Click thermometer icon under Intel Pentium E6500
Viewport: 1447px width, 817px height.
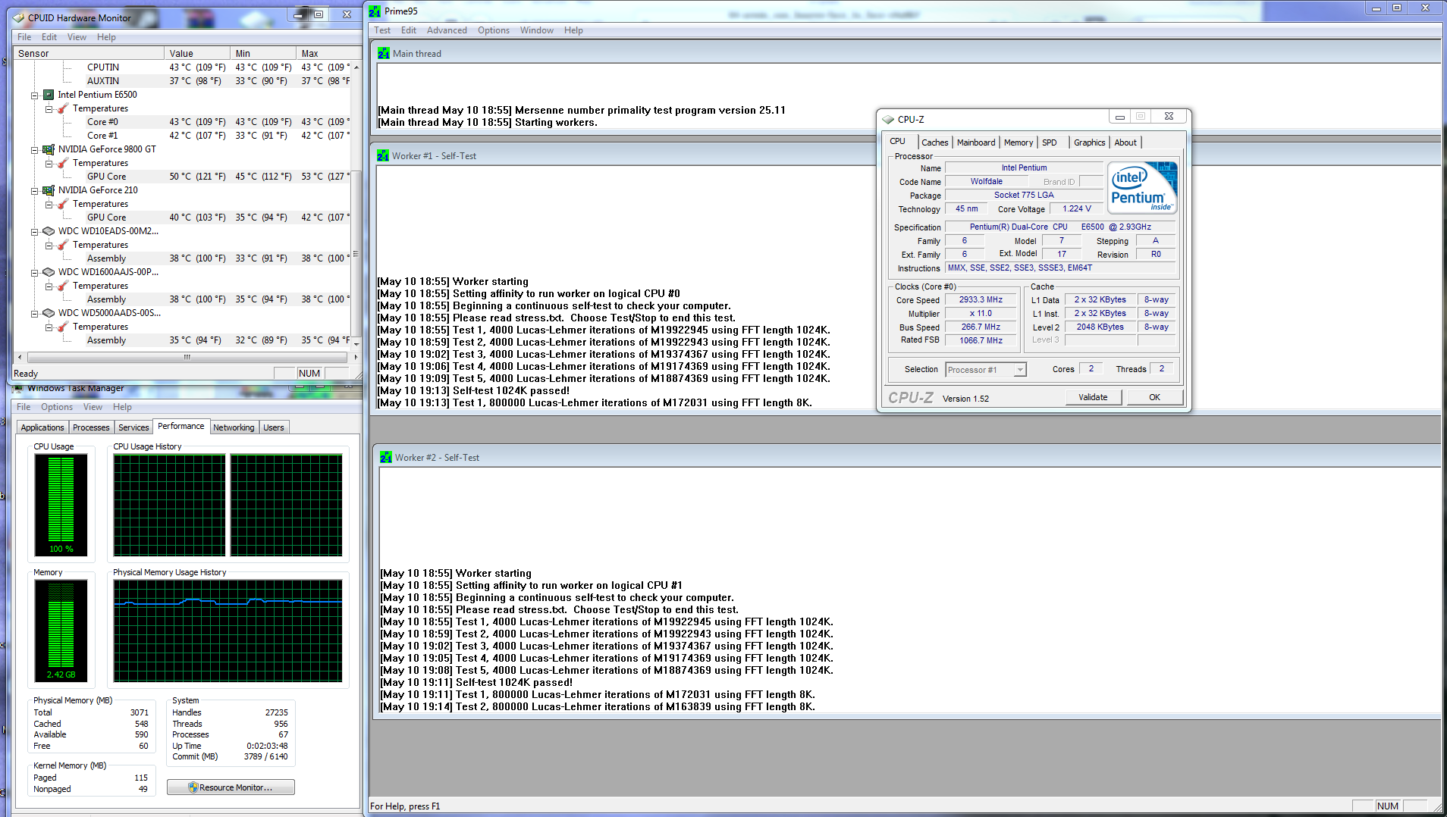[x=63, y=108]
